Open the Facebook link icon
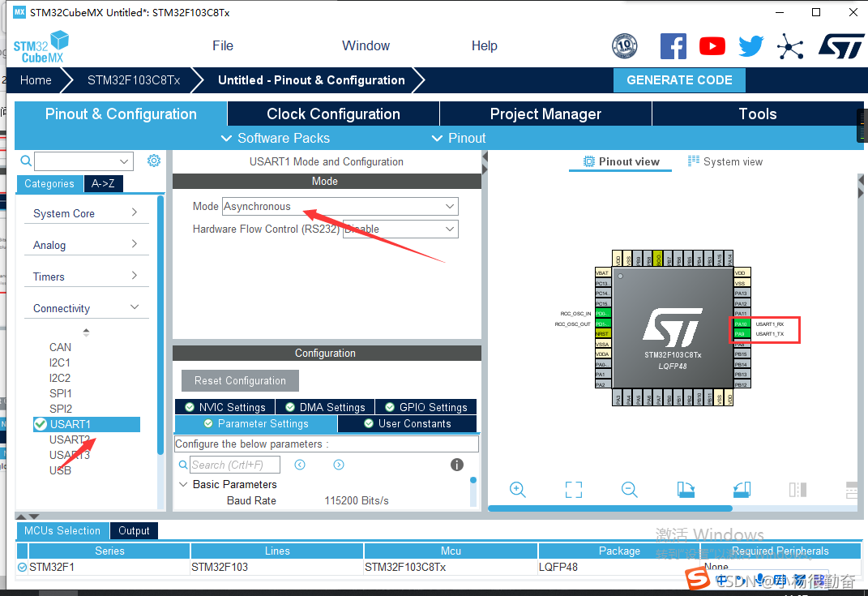The height and width of the screenshot is (596, 868). click(673, 46)
